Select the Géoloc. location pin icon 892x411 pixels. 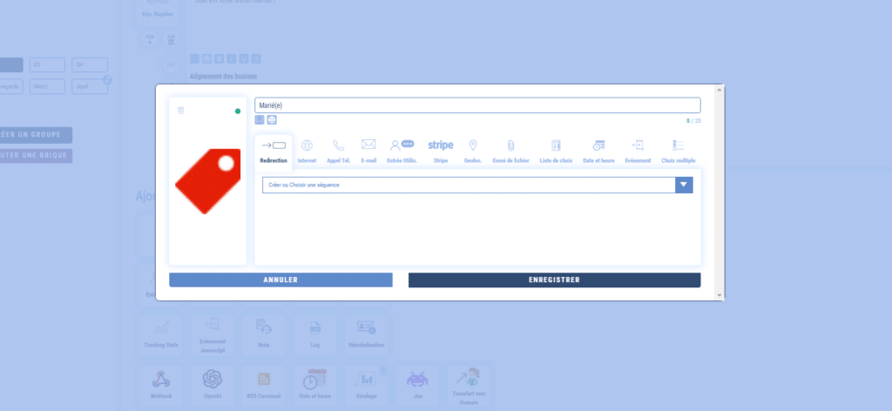point(473,150)
